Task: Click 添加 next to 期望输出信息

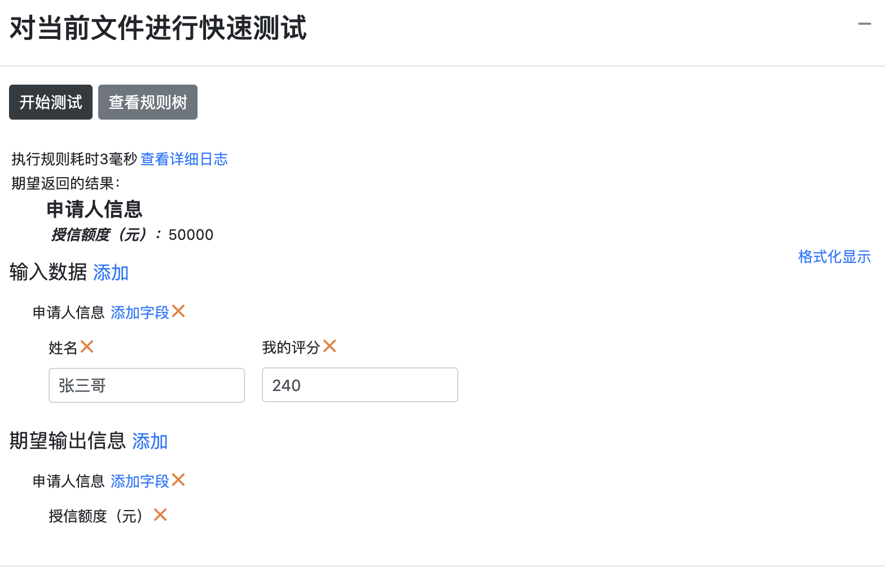Action: [150, 441]
